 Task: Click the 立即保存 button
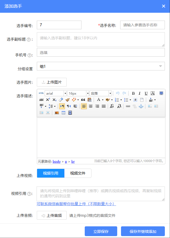(101, 231)
